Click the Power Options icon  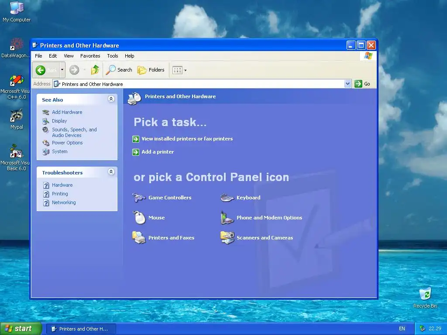(45, 143)
